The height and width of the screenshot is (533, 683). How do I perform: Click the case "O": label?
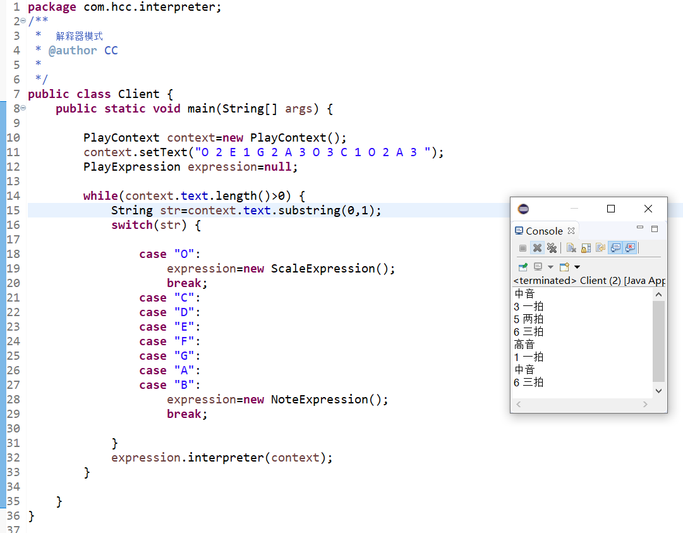click(x=170, y=254)
